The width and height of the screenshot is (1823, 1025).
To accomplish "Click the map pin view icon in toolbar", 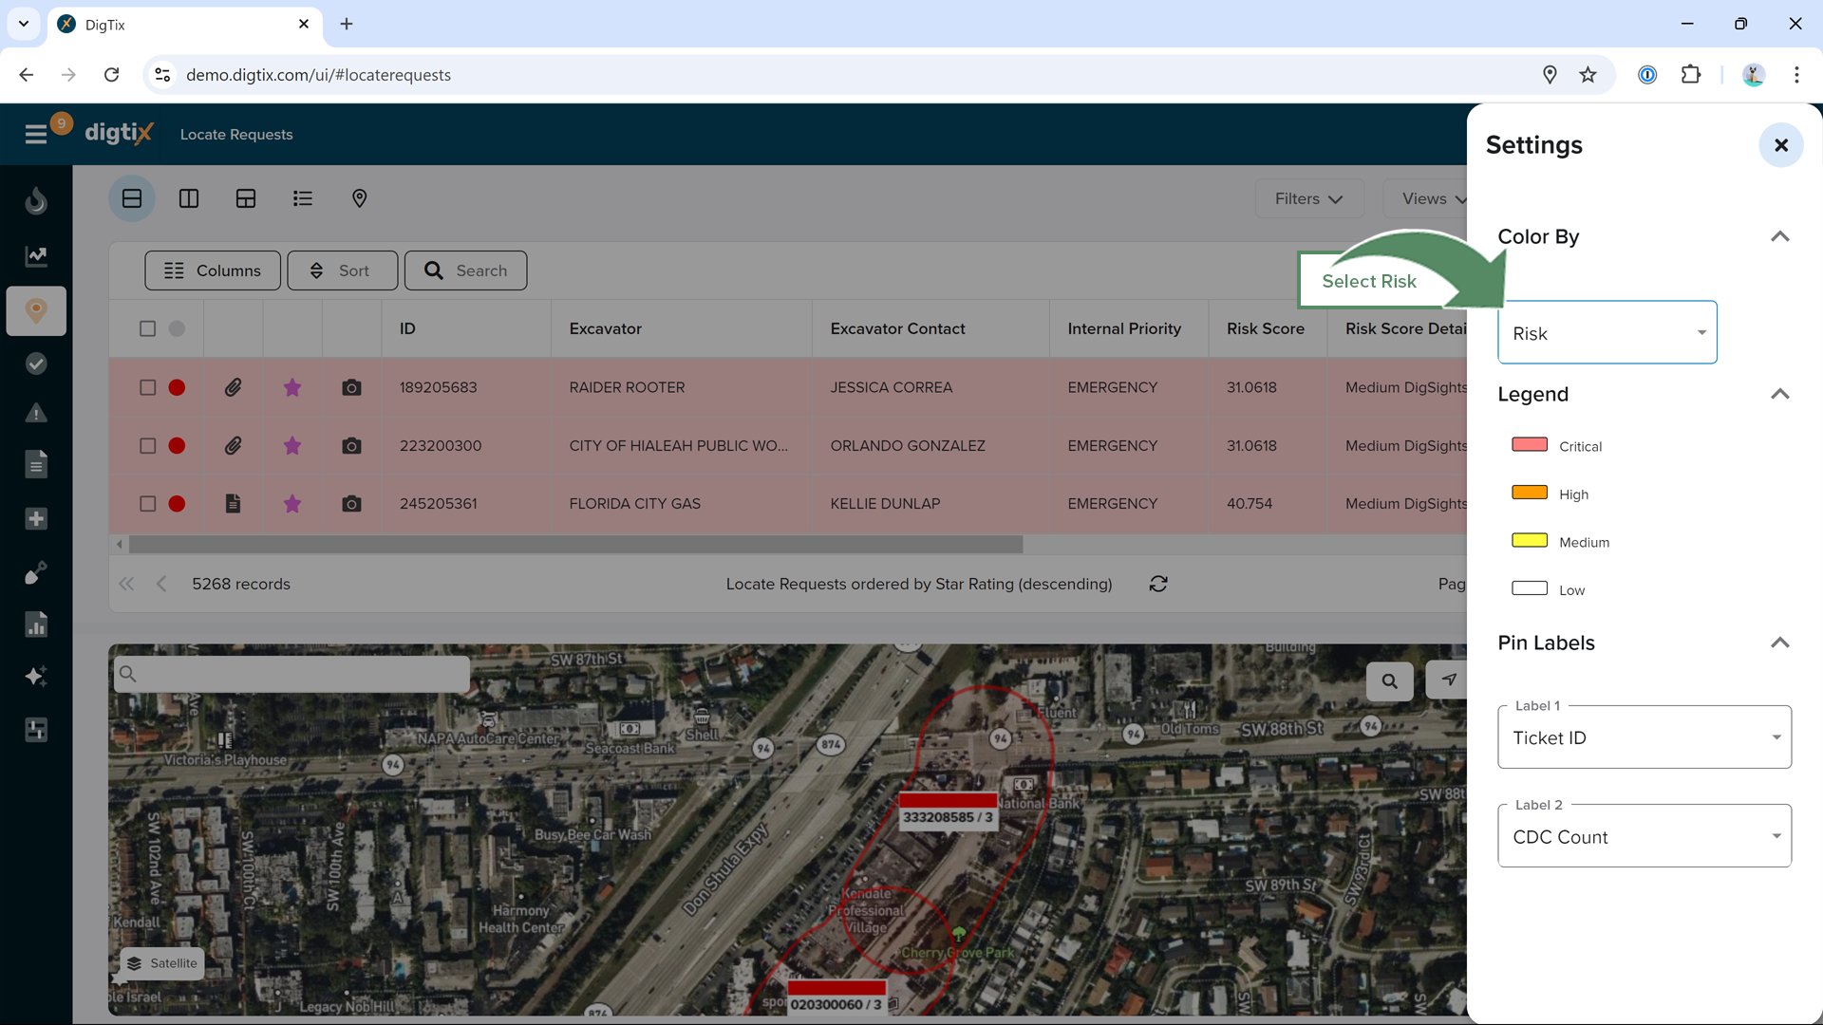I will pyautogui.click(x=359, y=198).
